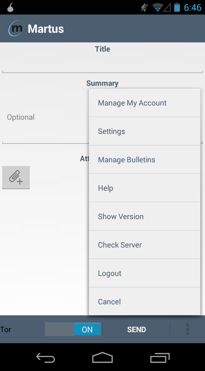This screenshot has height=371, width=205.
Task: Open the Help menu item
Action: [x=145, y=188]
